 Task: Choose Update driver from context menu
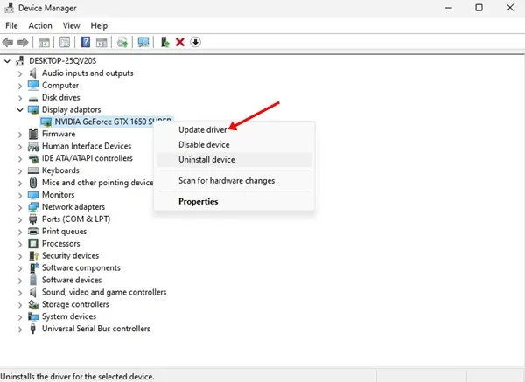203,130
